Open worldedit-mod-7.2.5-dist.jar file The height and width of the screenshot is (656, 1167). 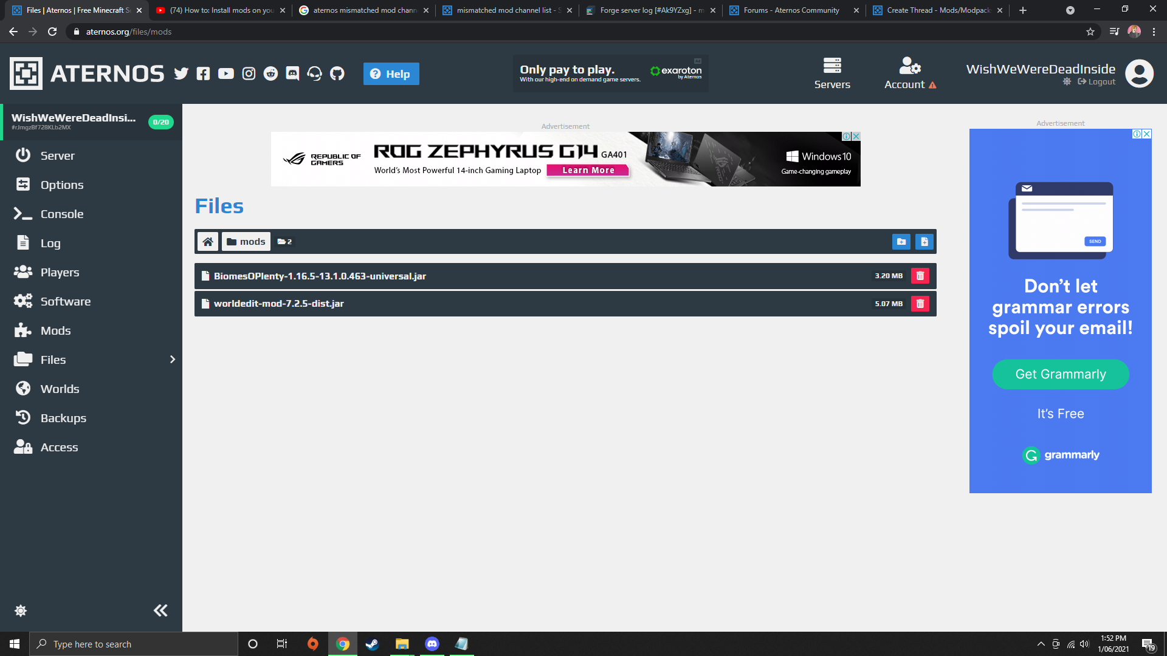[565, 304]
